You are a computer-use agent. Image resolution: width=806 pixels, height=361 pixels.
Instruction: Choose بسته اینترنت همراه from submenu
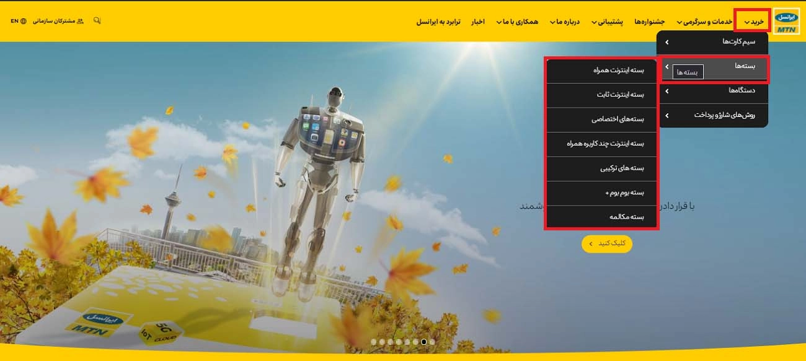(601, 71)
